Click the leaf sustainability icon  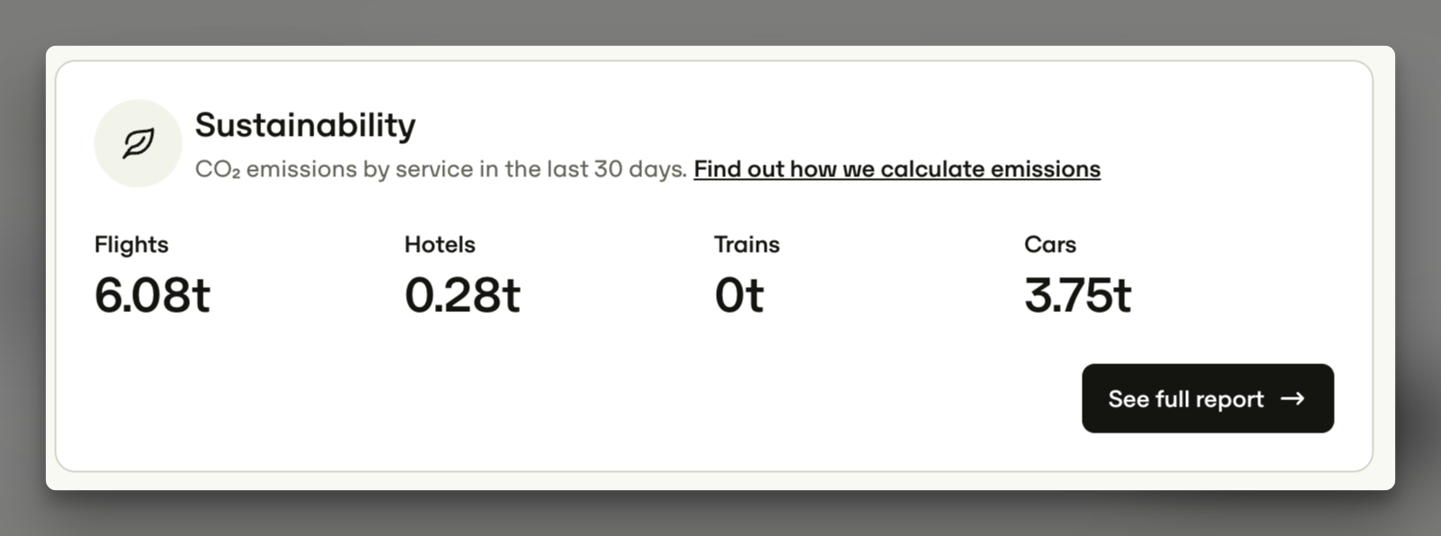138,143
